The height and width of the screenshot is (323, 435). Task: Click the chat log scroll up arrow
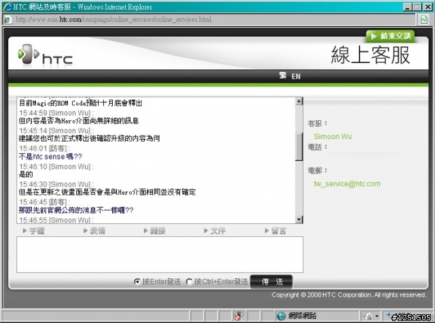point(299,101)
